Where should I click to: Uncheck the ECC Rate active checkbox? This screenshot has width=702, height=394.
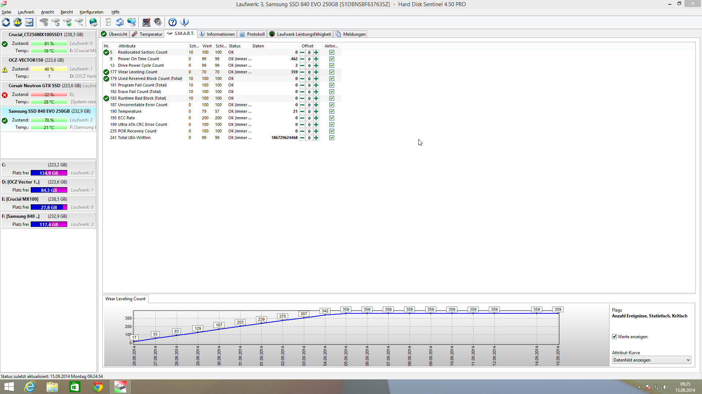pos(332,118)
